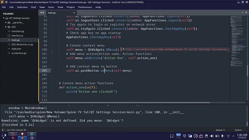Screen dimensions: 249x140
Task: Open the Brave browser taskbar icon
Action: pyautogui.click(x=22, y=134)
